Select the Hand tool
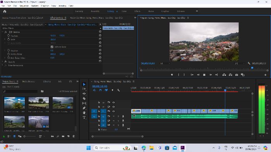 84,113
